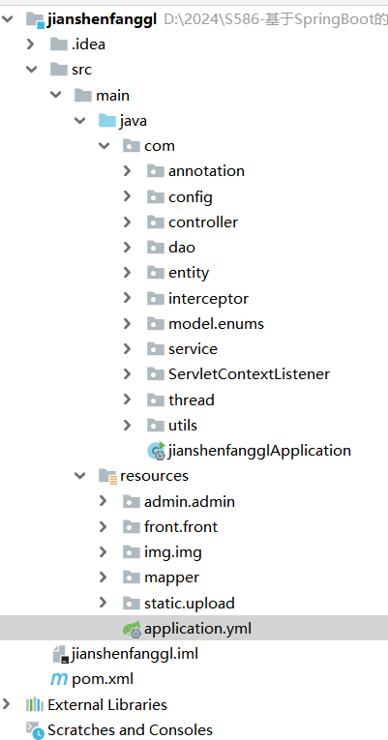Expand the External Libraries node
The width and height of the screenshot is (388, 740).
coord(6,704)
